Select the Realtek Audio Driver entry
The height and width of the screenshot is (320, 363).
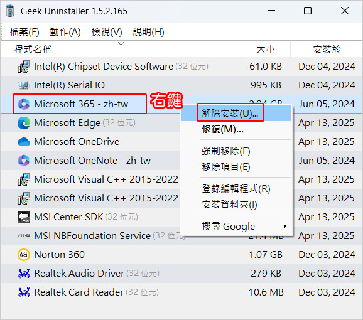[79, 274]
